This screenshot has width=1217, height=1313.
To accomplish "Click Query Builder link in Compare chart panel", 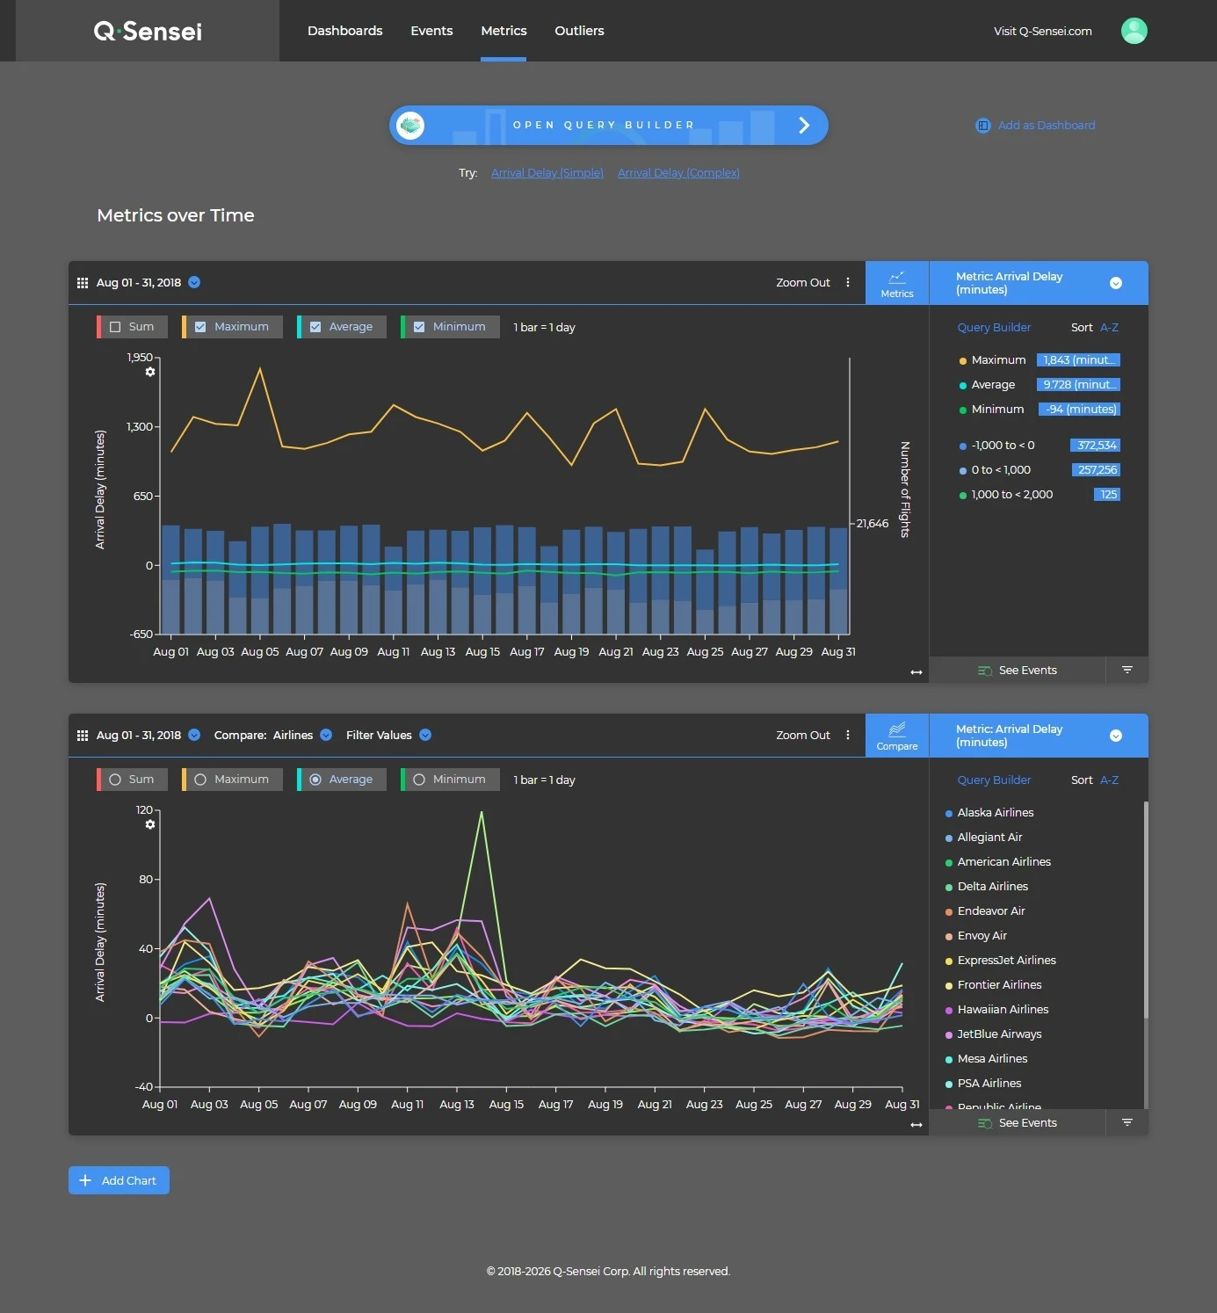I will [994, 780].
